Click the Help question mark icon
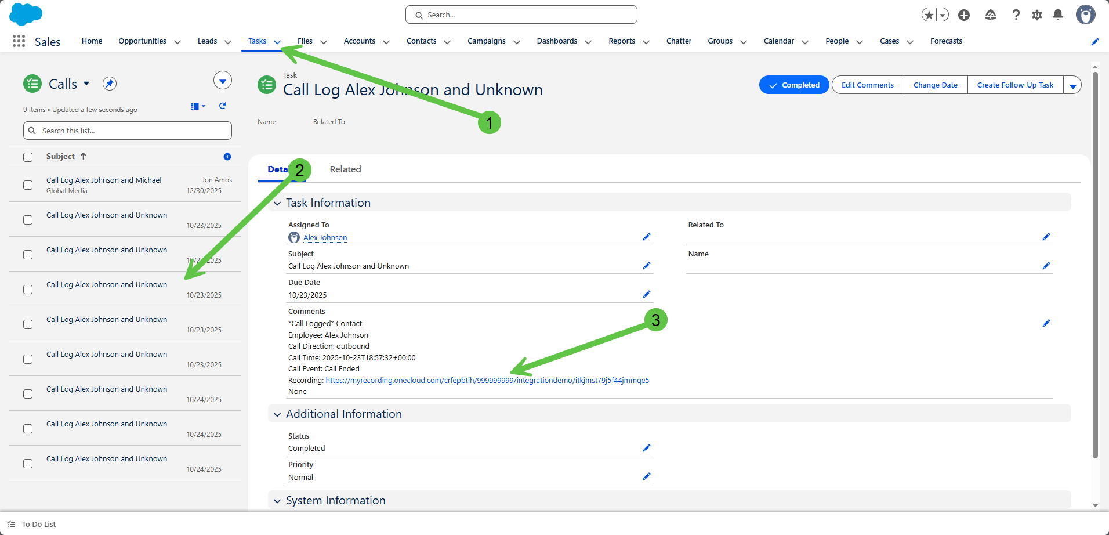1109x535 pixels. coord(1016,15)
